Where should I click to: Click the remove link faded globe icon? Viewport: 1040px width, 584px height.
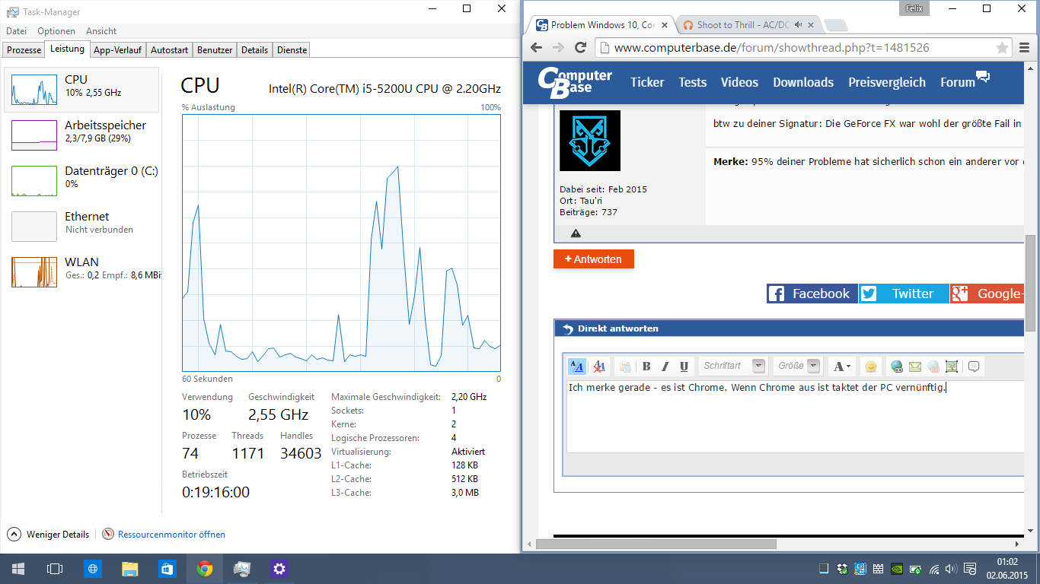tap(933, 367)
